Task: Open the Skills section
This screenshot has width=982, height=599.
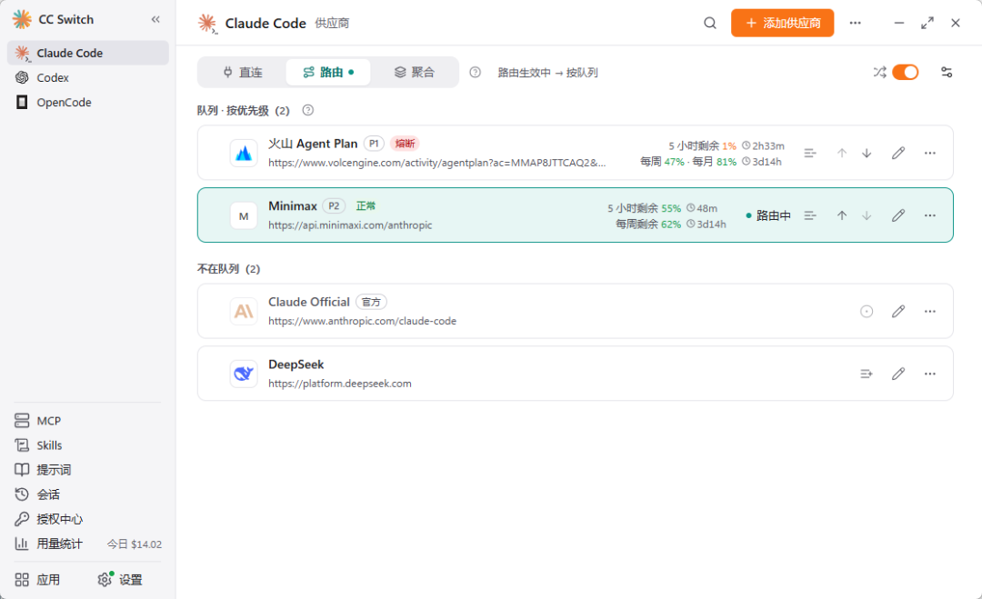Action: tap(88, 445)
